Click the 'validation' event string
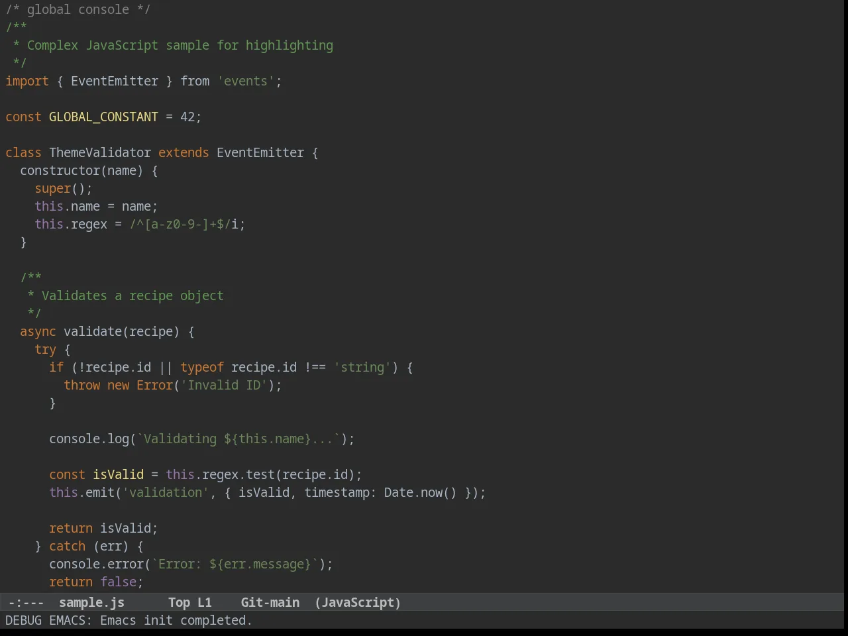Viewport: 848px width, 636px height. click(x=166, y=492)
